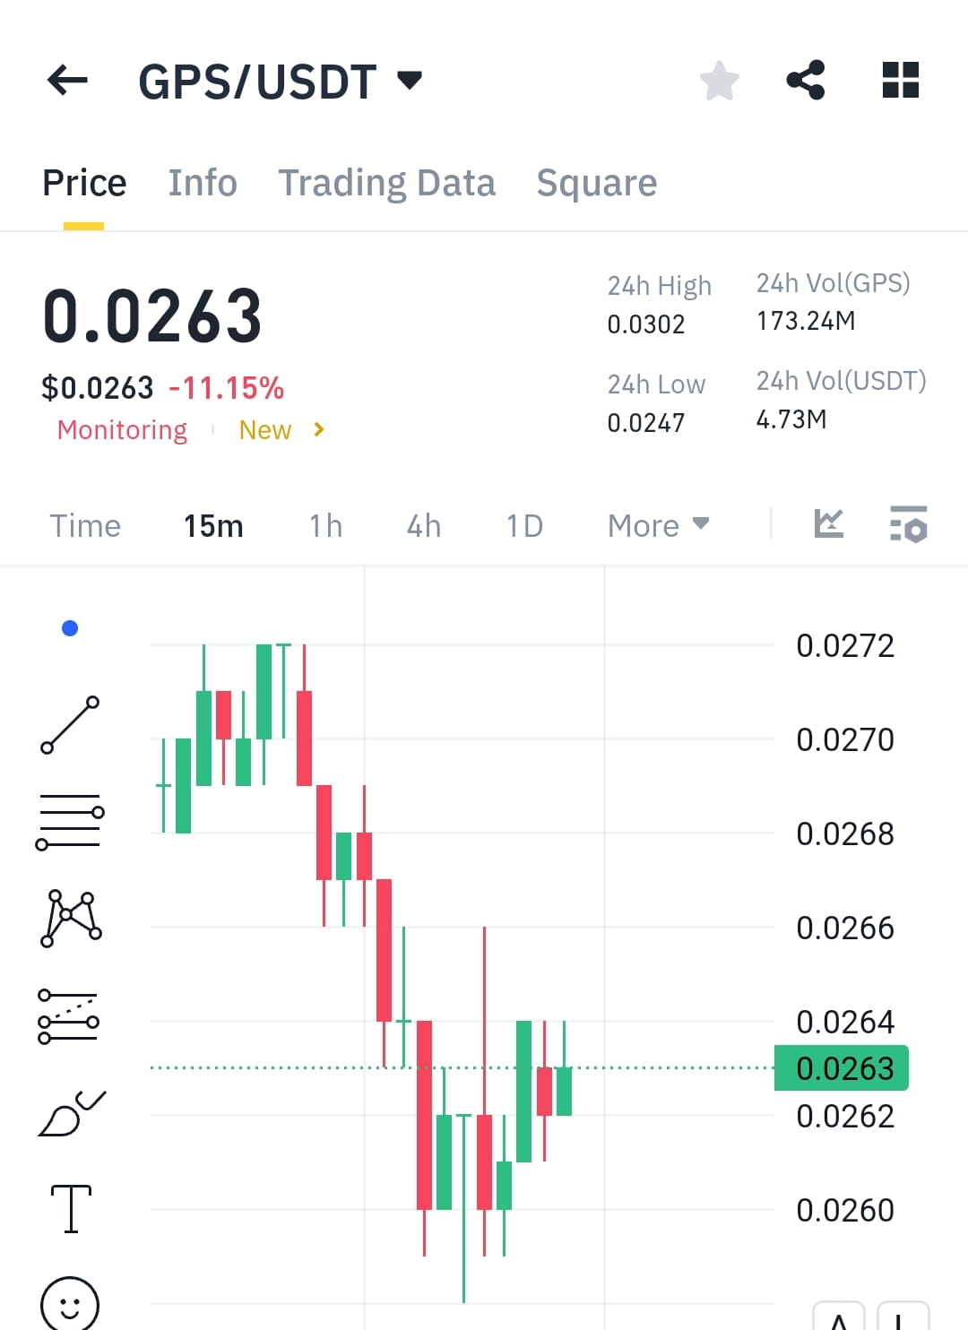Toggle the blue dot drawing indicator
The width and height of the screenshot is (968, 1330).
(x=69, y=627)
